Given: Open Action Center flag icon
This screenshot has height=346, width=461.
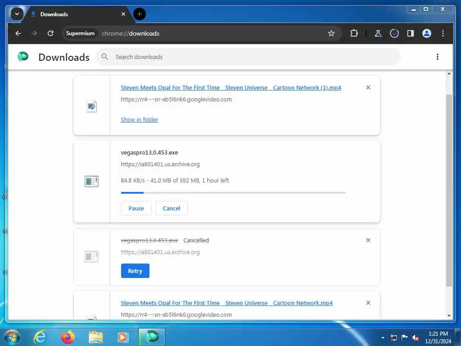Looking at the screenshot, I should click(x=405, y=337).
